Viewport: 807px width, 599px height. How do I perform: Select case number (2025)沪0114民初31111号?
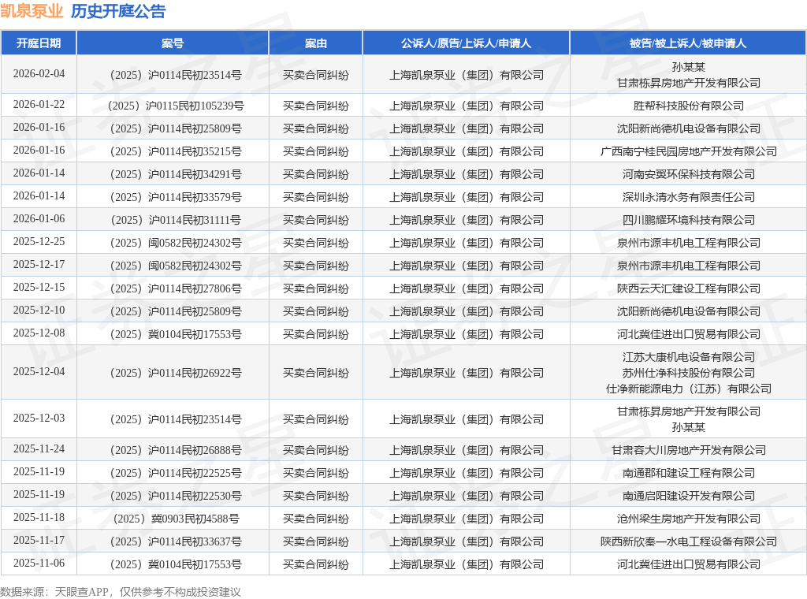[176, 220]
